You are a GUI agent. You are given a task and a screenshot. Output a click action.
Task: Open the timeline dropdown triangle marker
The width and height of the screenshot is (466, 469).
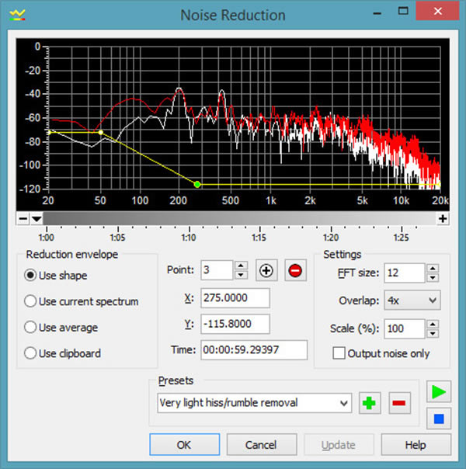37,220
